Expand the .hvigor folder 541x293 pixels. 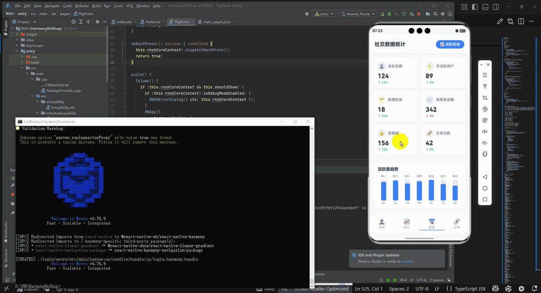(x=17, y=34)
